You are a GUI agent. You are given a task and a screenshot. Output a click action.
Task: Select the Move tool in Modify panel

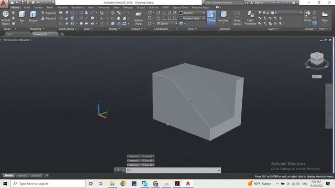tap(113, 13)
